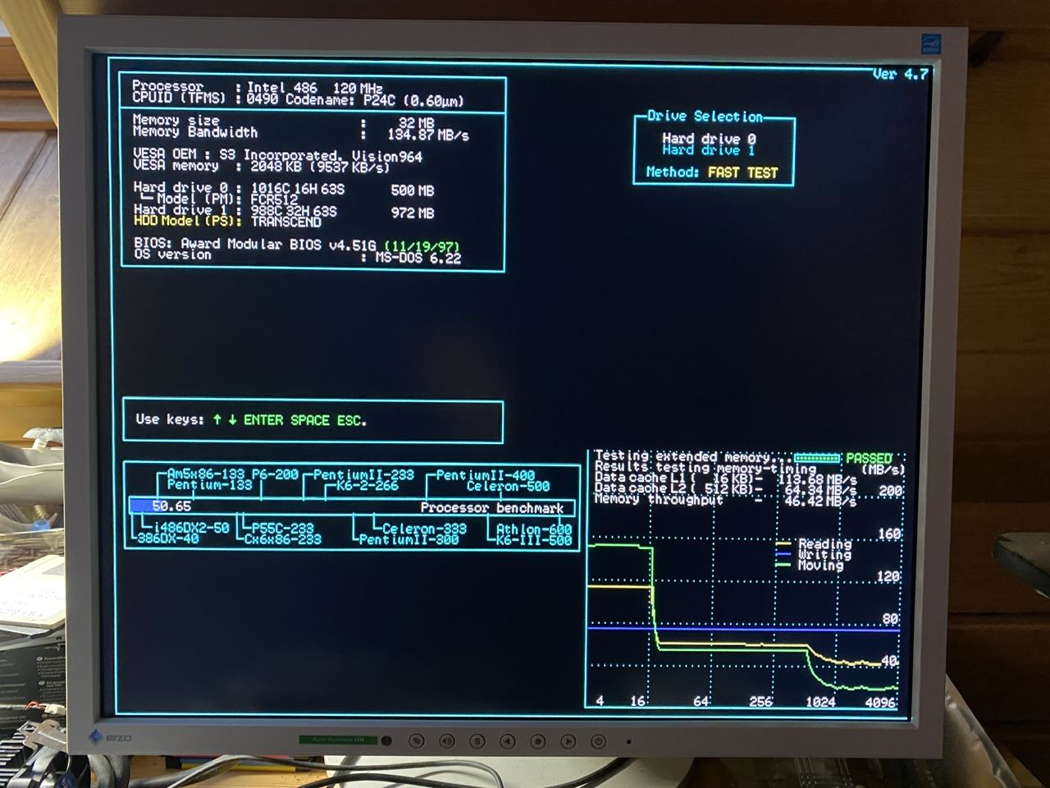
Task: Click the 'P55C-233' benchmark marker
Action: (x=283, y=529)
